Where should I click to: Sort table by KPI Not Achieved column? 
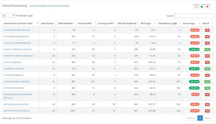click(x=128, y=23)
